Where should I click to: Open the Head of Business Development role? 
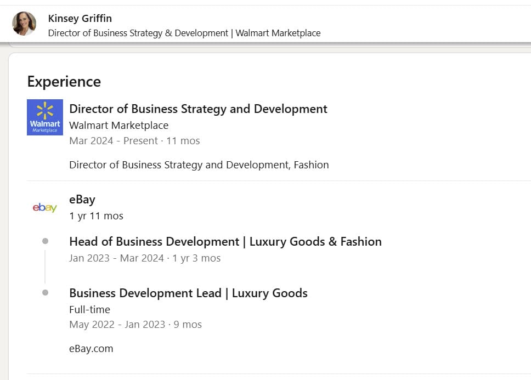pos(225,242)
